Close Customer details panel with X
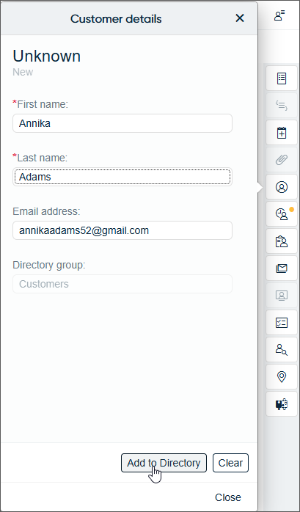 click(240, 18)
